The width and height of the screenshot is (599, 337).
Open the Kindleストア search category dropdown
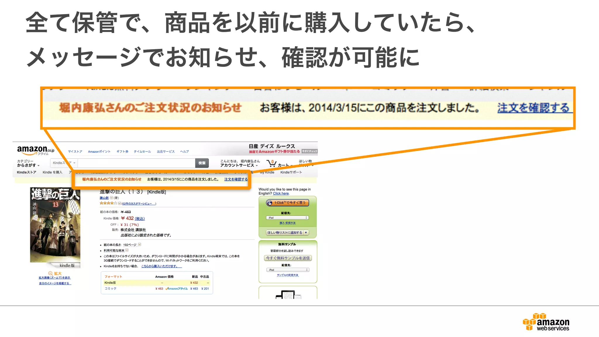[64, 163]
